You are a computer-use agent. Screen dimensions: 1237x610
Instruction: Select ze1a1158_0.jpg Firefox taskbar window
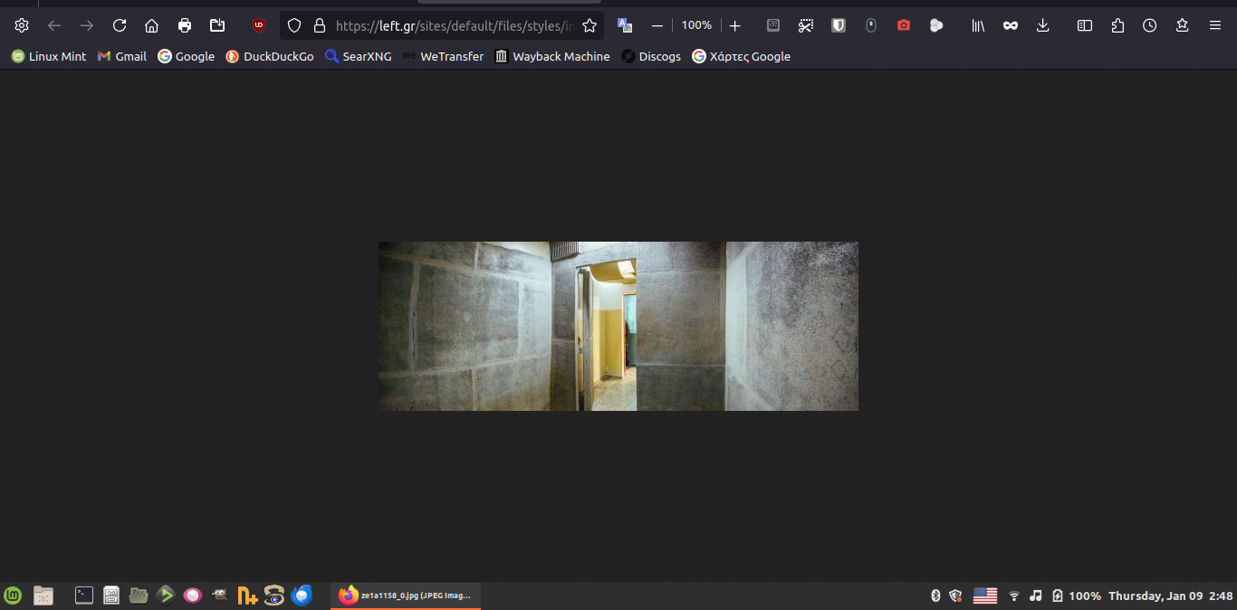coord(406,595)
